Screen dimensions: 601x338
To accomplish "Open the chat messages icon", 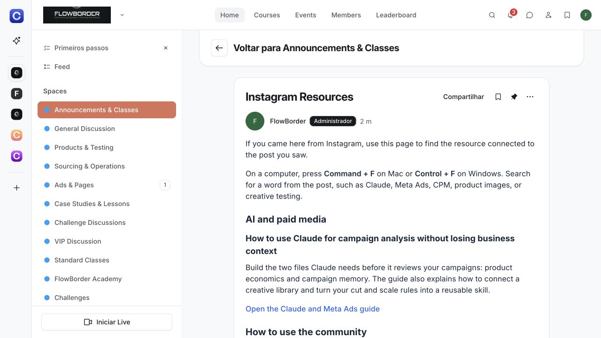I will [x=530, y=15].
